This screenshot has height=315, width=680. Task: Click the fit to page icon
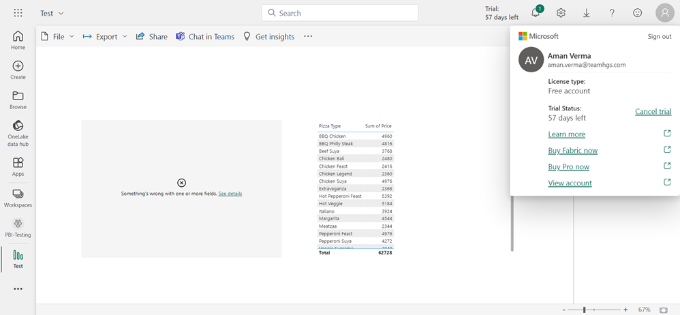[663, 310]
